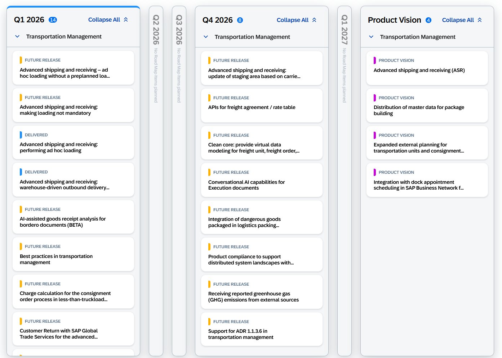Screen dimensions: 502x358
Task: Open 'Charge calculation for the consignment order' card
Action: click(73, 291)
